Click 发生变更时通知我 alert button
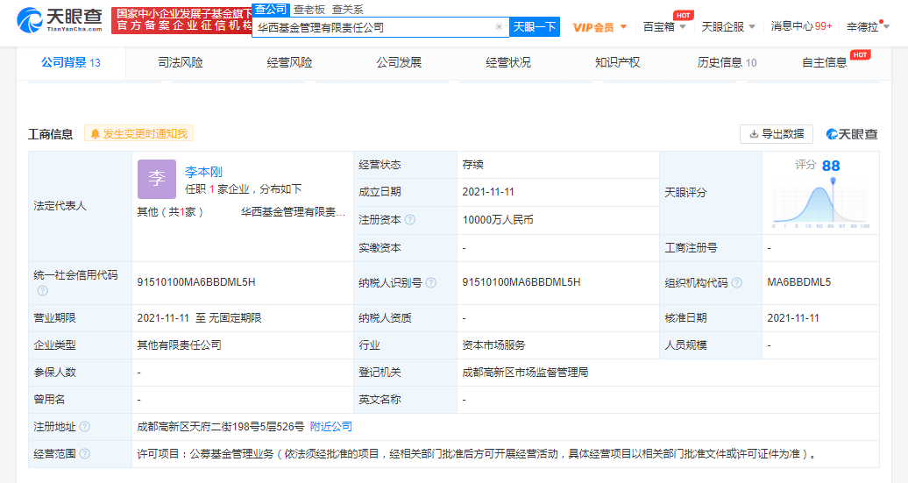 pyautogui.click(x=139, y=134)
